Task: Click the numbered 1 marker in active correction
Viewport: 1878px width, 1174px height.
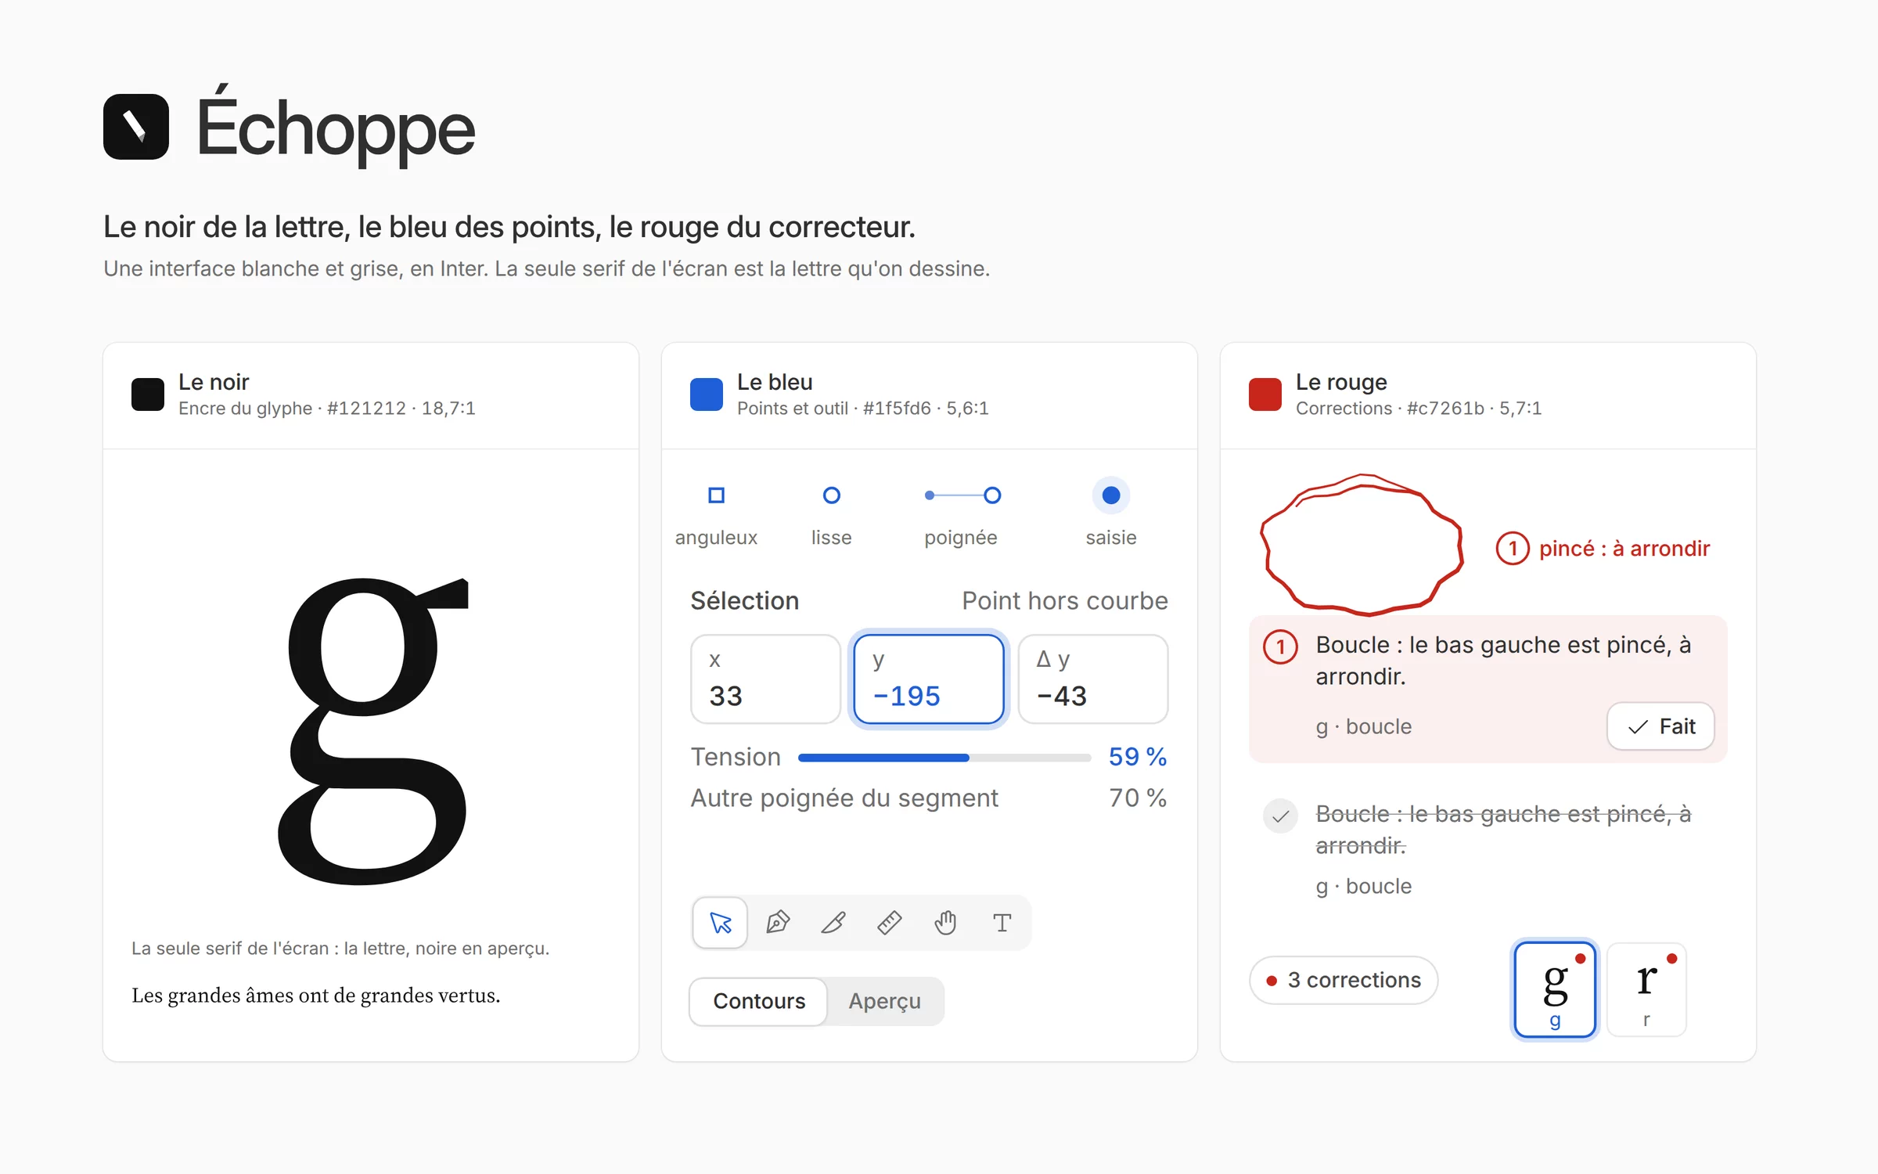Action: [1281, 647]
